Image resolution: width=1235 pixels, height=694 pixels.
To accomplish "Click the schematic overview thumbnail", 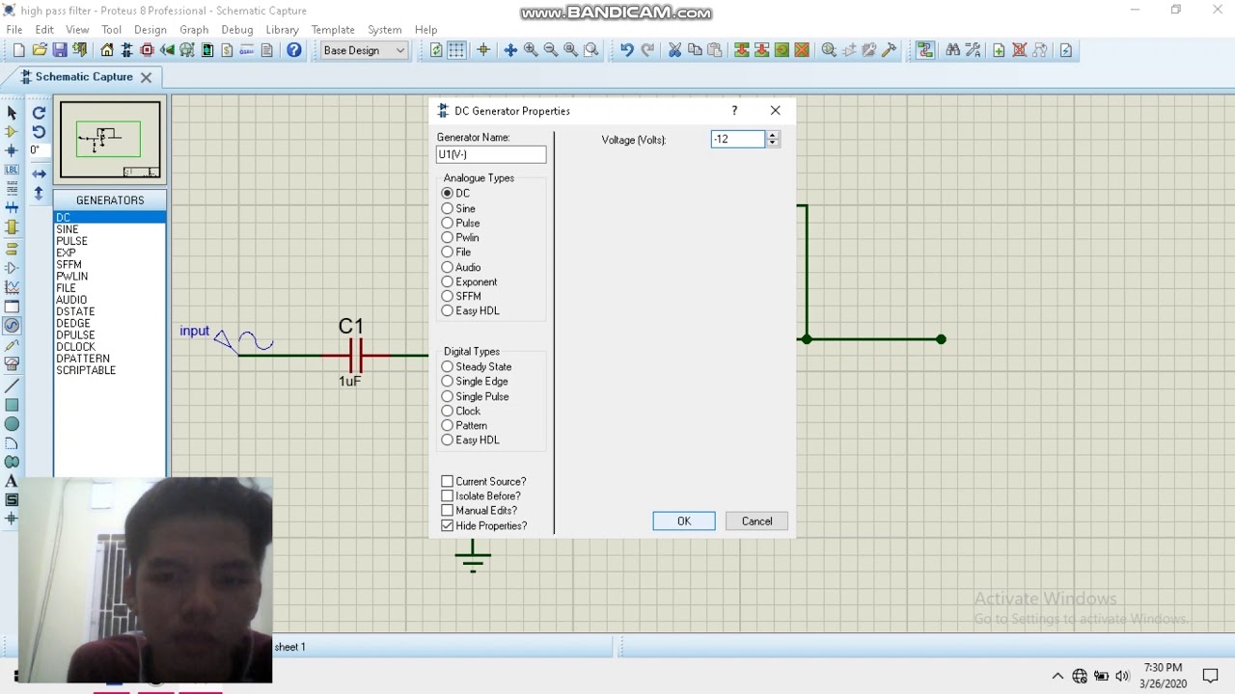I will (110, 141).
